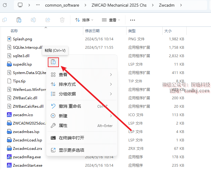Expand the chevron next to This PC icon

[29, 5]
